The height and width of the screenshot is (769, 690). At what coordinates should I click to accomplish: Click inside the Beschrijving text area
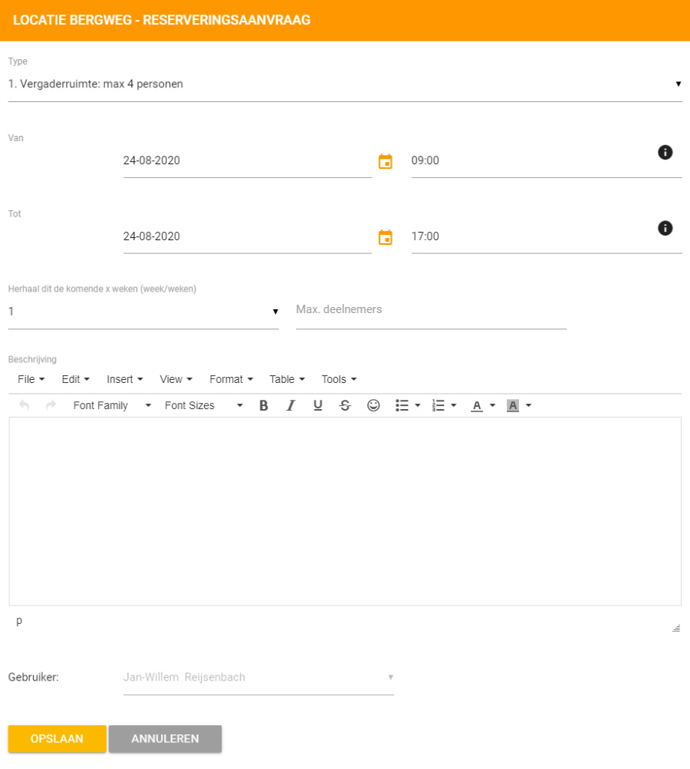(345, 512)
